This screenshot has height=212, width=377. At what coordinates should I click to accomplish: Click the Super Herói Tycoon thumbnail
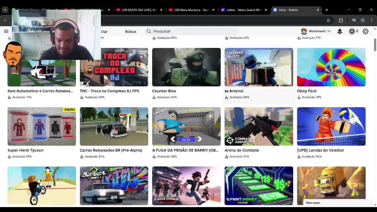(x=42, y=126)
